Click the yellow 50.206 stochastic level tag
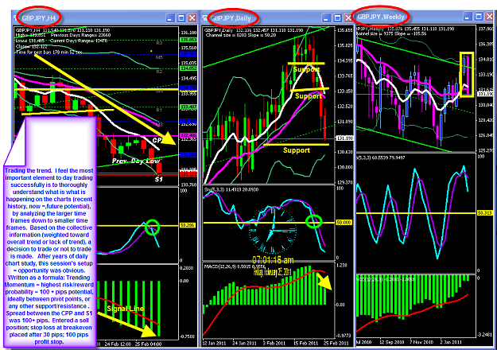Image resolution: width=497 pixels, height=350 pixels. 188,225
